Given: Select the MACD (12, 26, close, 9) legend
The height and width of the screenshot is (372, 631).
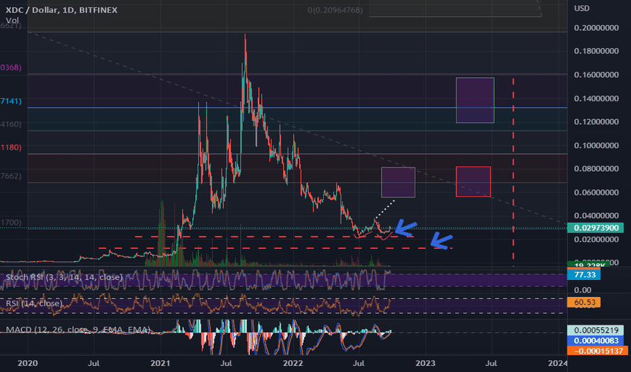Looking at the screenshot, I should pos(78,330).
